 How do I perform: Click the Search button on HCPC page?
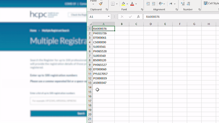point(59,113)
